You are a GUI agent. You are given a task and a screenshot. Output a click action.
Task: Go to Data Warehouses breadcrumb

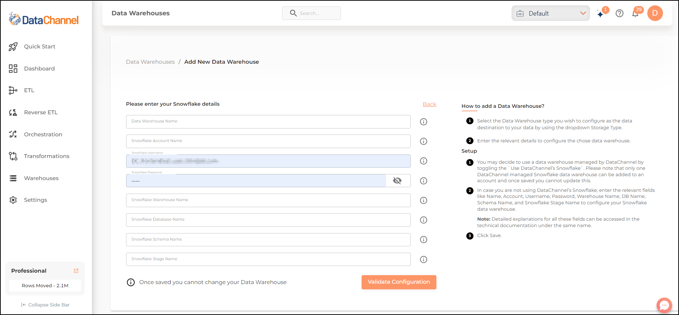(x=150, y=62)
